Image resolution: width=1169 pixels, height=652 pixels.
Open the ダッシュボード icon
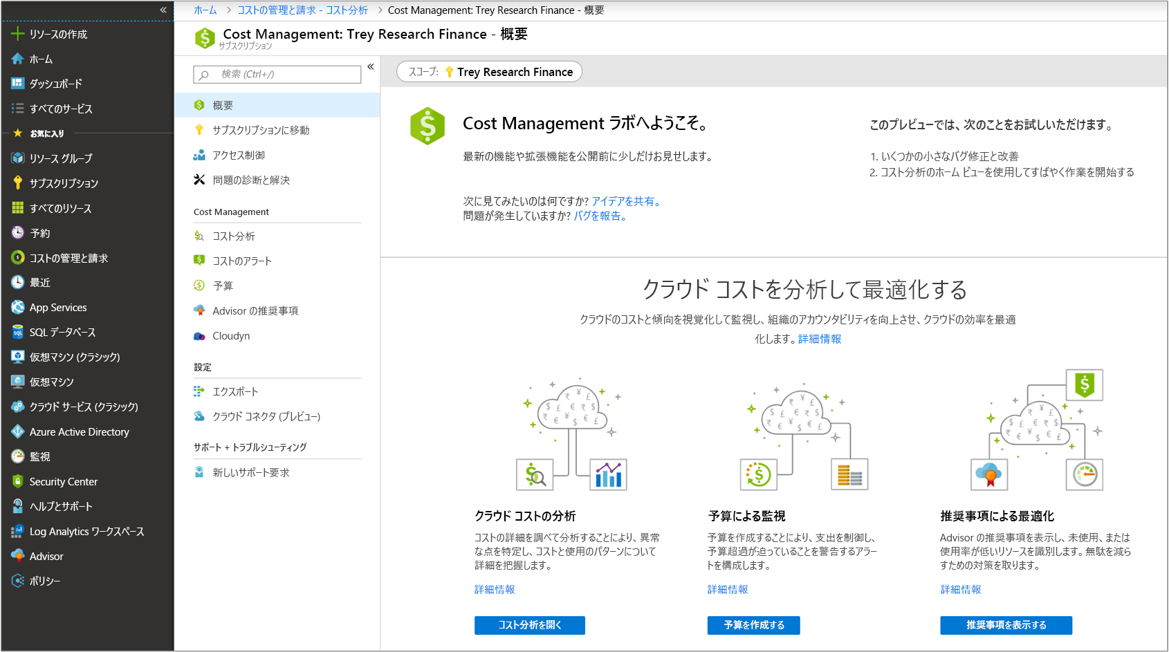pos(18,84)
